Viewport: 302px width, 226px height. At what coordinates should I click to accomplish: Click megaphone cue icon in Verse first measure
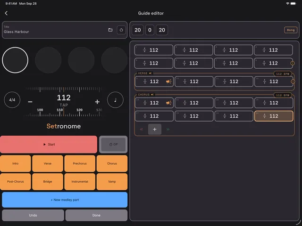pos(168,81)
